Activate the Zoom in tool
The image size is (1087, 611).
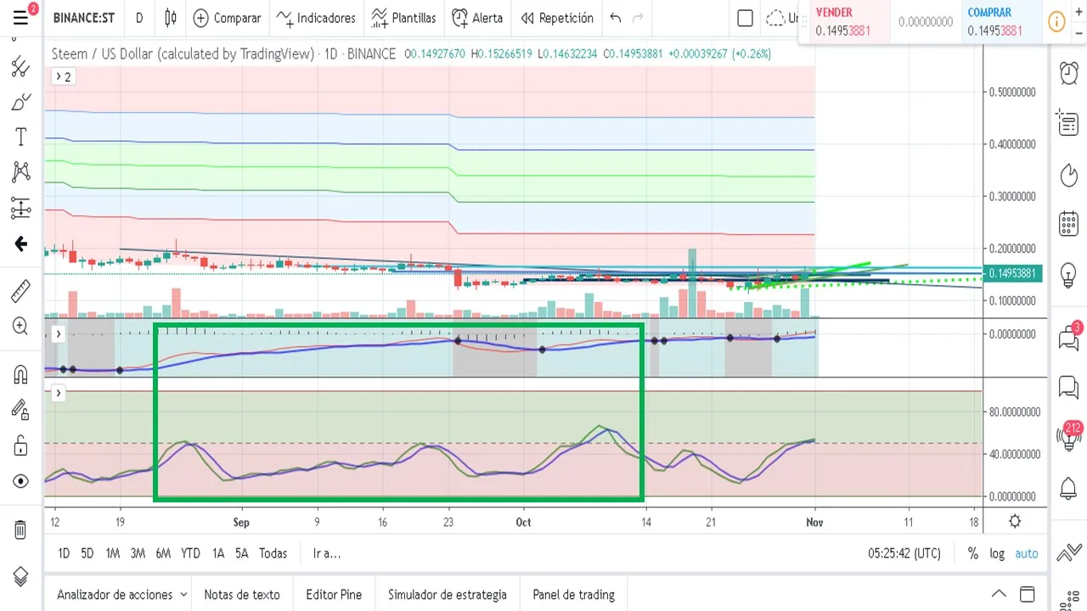click(20, 326)
